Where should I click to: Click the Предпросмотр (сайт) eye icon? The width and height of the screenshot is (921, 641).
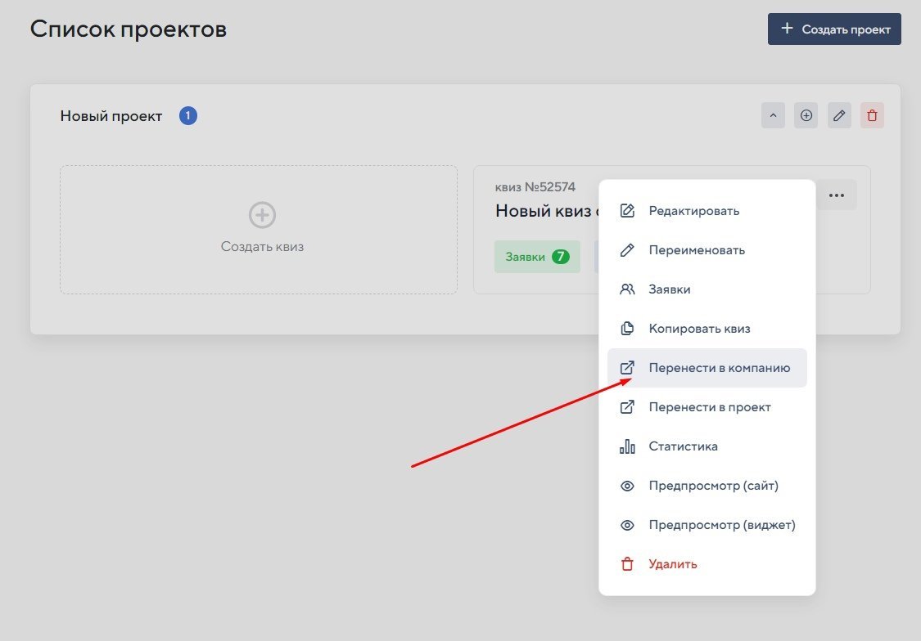(628, 486)
